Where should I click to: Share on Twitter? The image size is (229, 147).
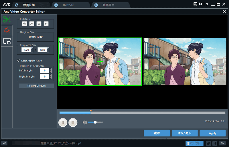[208, 143]
